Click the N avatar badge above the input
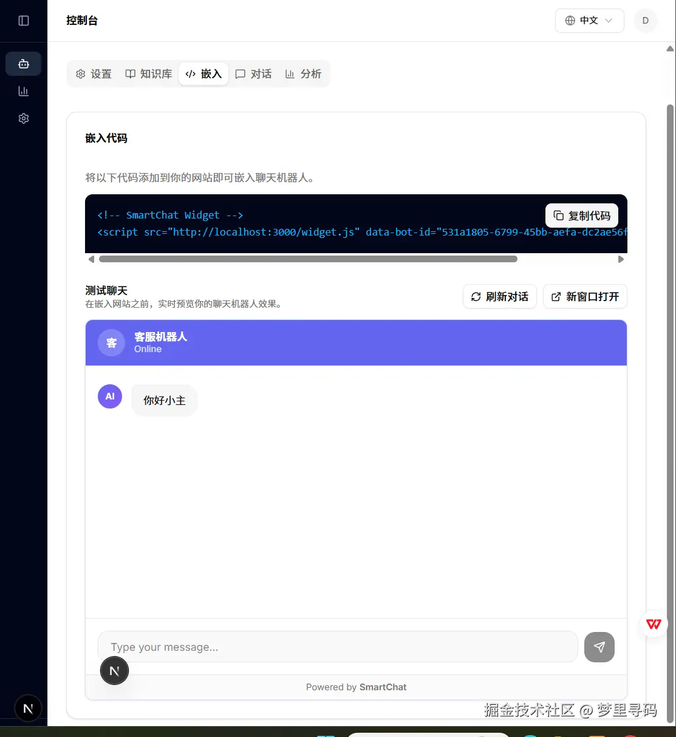The height and width of the screenshot is (737, 676). pyautogui.click(x=114, y=670)
